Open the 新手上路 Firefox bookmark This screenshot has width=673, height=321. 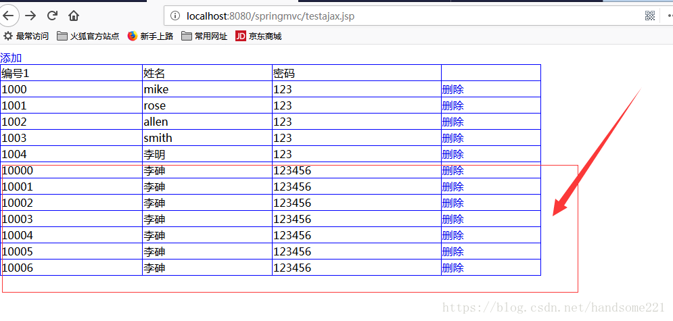pyautogui.click(x=151, y=36)
